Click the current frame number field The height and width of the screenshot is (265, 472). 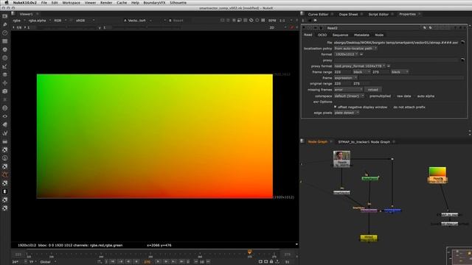[x=147, y=262]
